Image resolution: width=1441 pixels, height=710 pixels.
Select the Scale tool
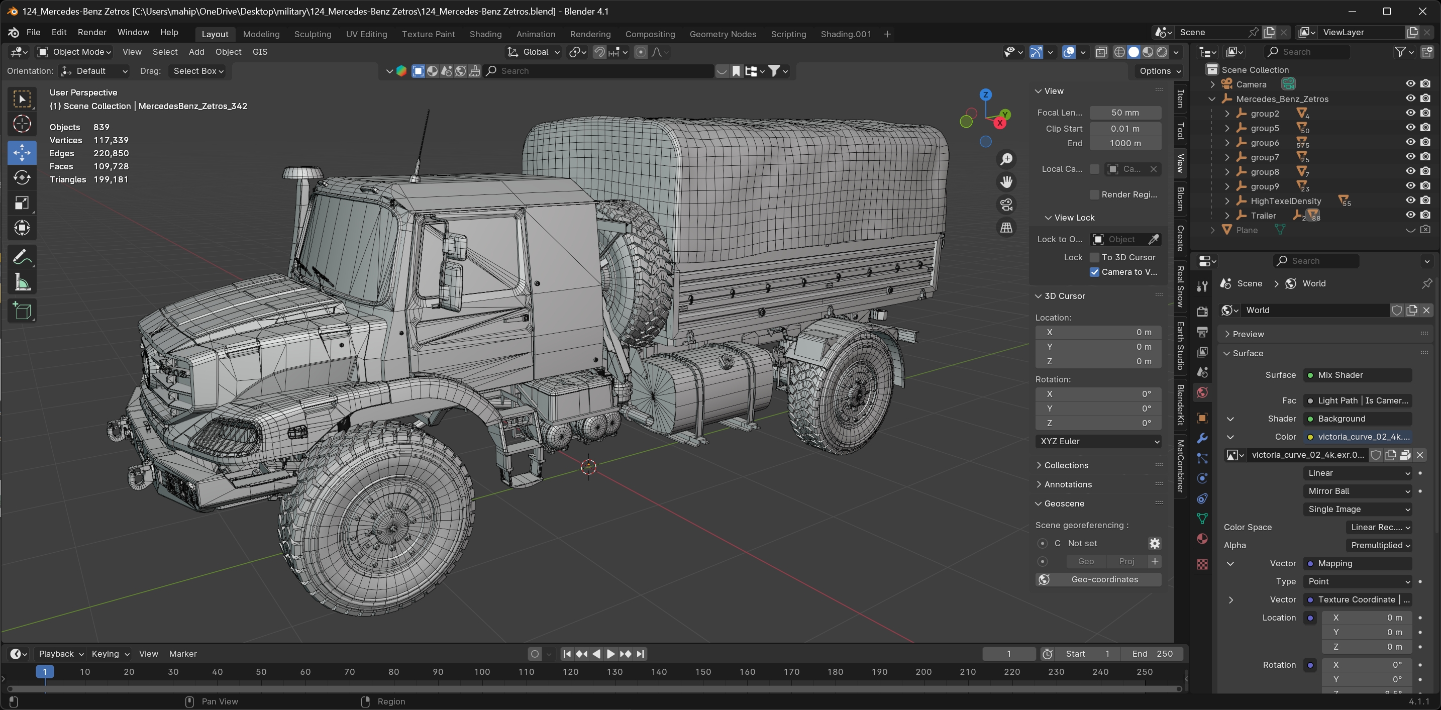22,203
